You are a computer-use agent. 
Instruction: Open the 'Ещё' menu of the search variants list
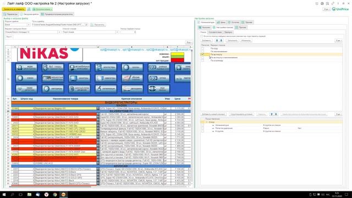point(338,41)
